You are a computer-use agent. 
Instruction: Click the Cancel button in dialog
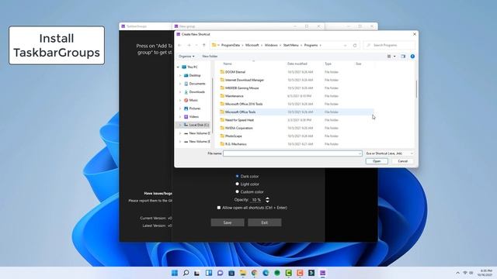click(402, 161)
